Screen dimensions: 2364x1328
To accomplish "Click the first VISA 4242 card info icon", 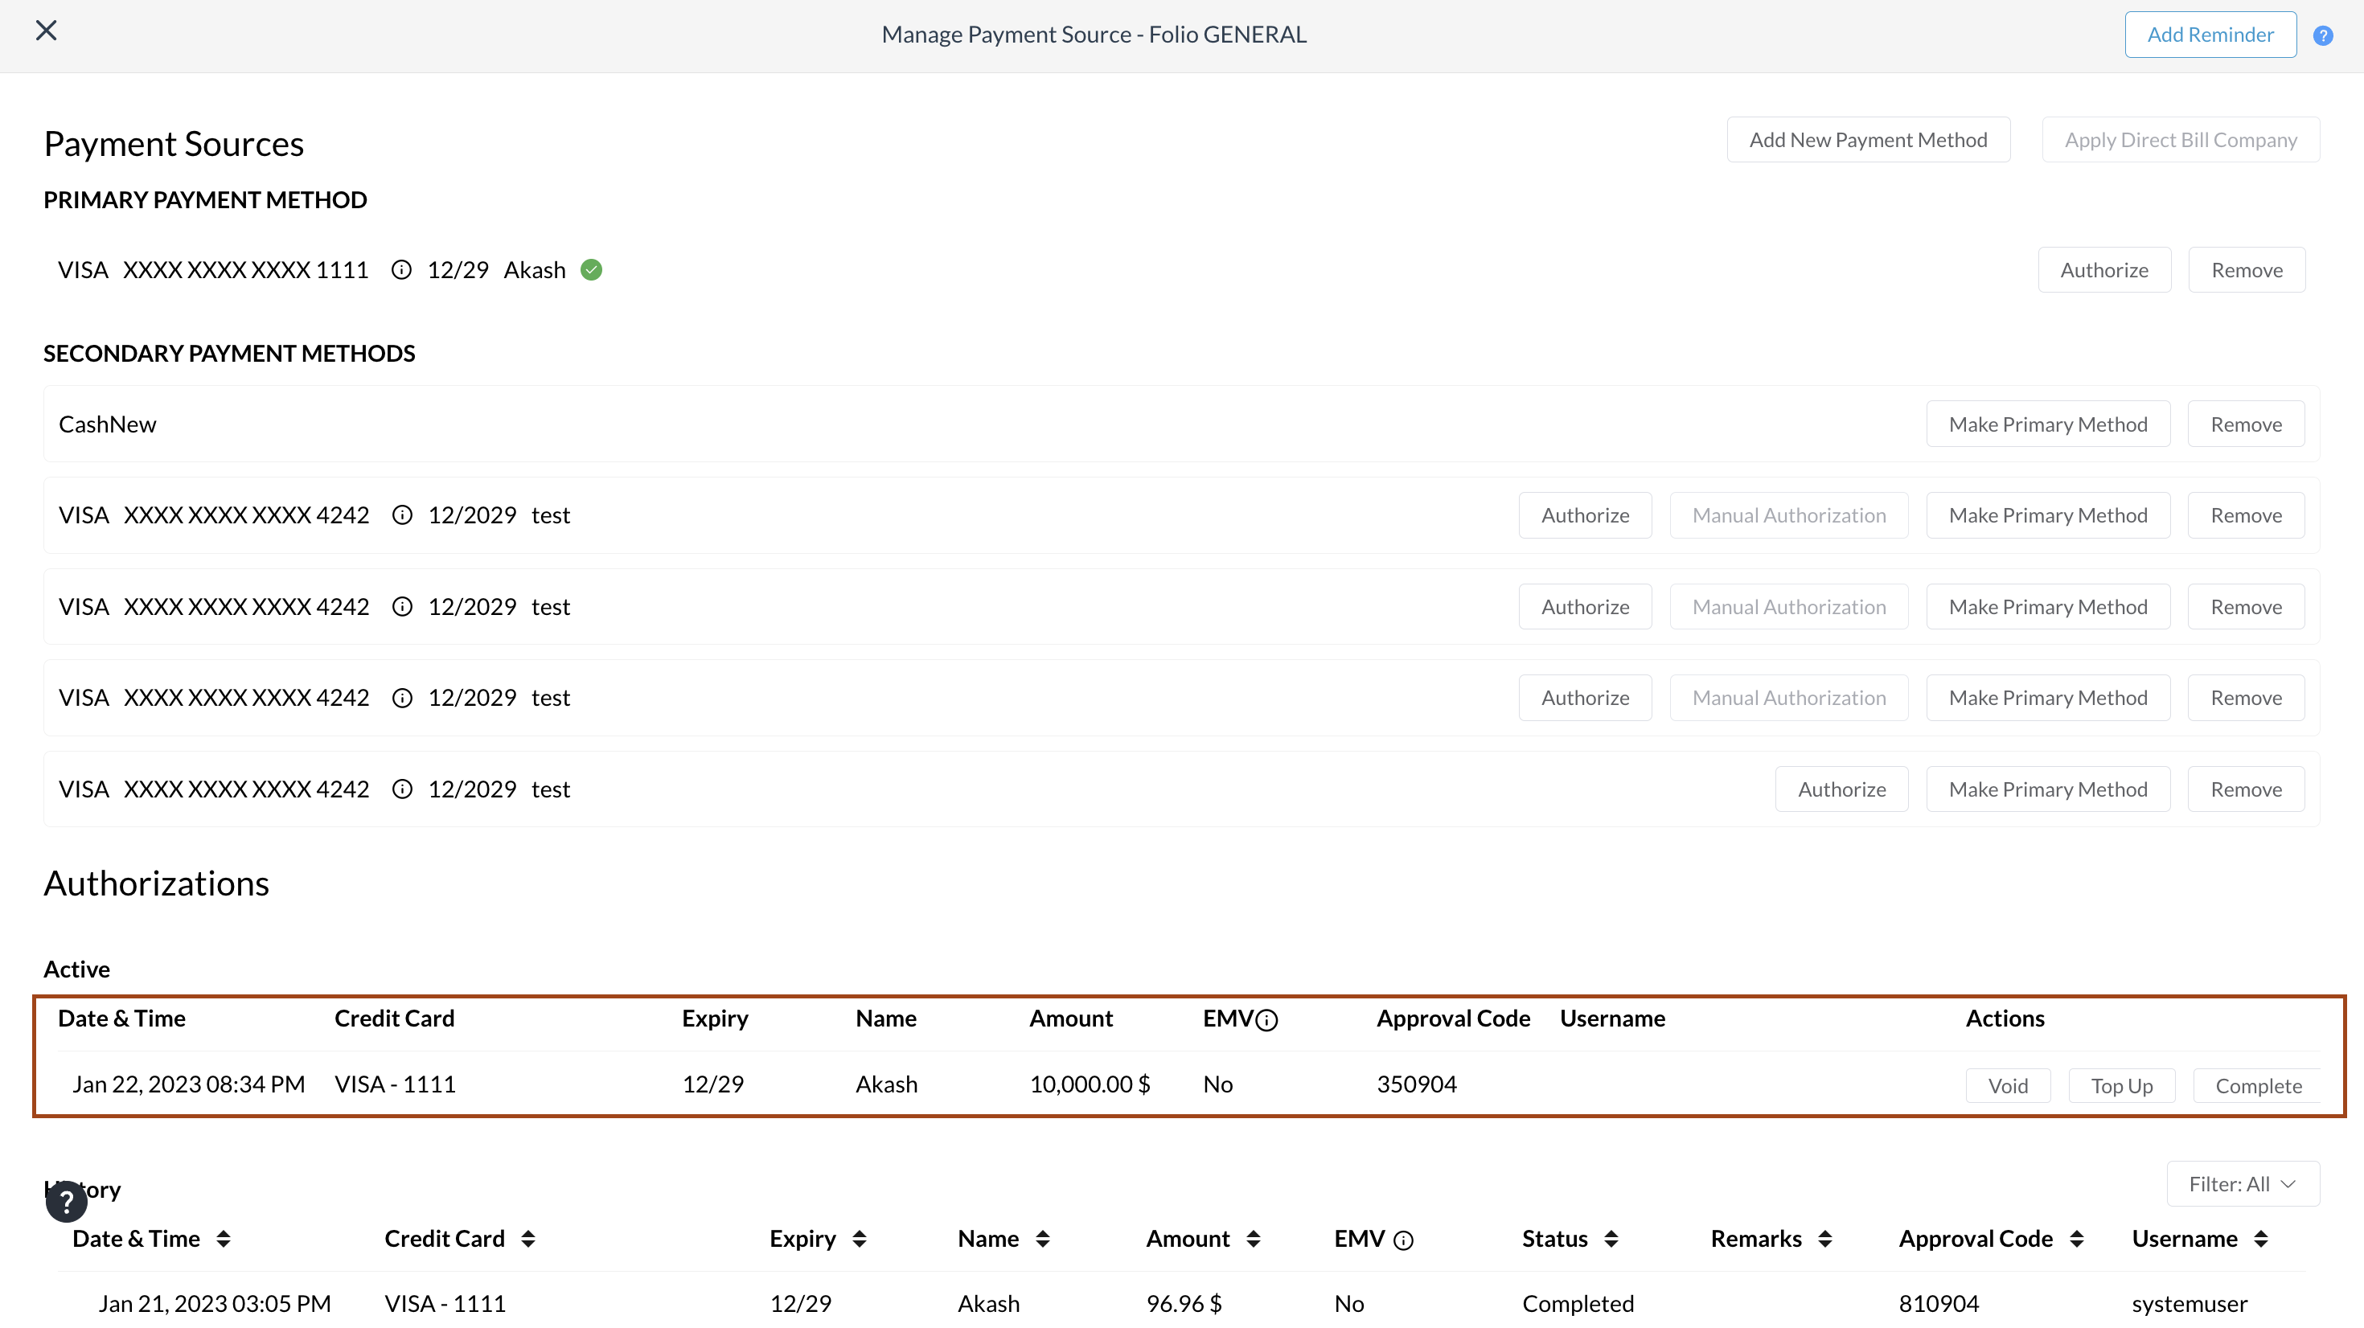I will click(402, 514).
